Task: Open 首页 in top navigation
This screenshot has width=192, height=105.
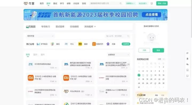Action: click(42, 3)
